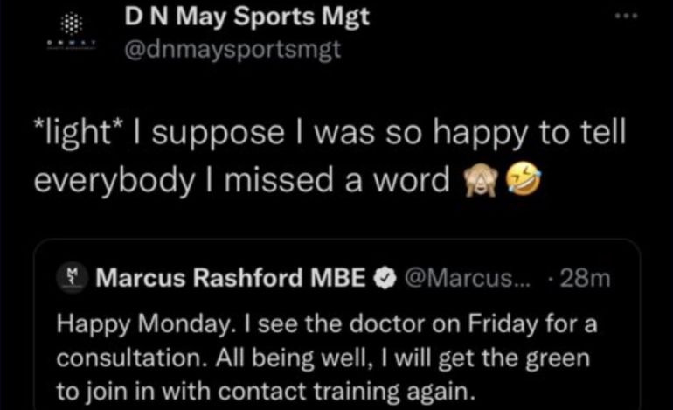Click Marcus Rashford's small profile avatar
Image resolution: width=673 pixels, height=410 pixels.
pyautogui.click(x=72, y=278)
